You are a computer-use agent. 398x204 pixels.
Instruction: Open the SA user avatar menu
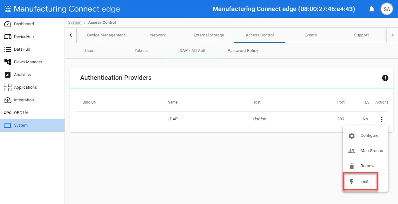(387, 9)
